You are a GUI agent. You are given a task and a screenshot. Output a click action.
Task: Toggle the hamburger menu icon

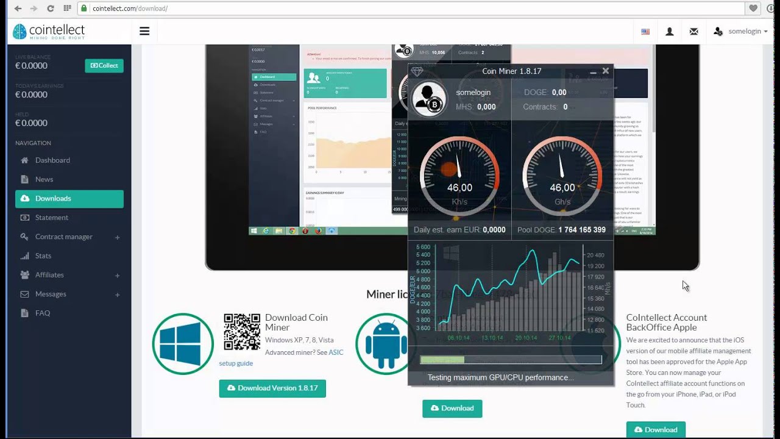(144, 31)
